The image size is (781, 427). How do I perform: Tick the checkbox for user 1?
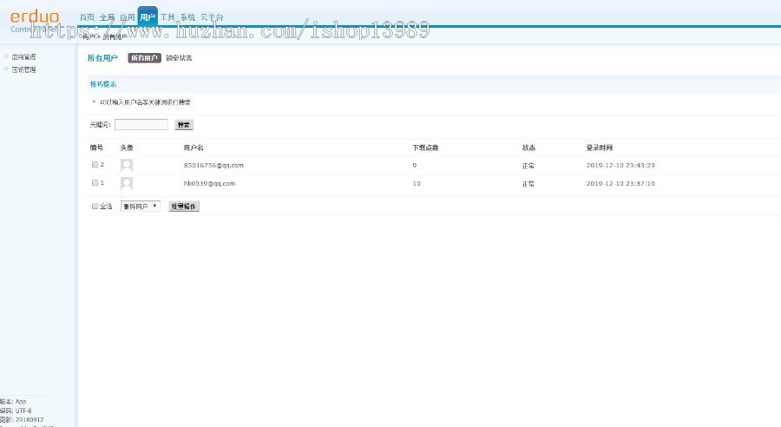click(x=95, y=183)
